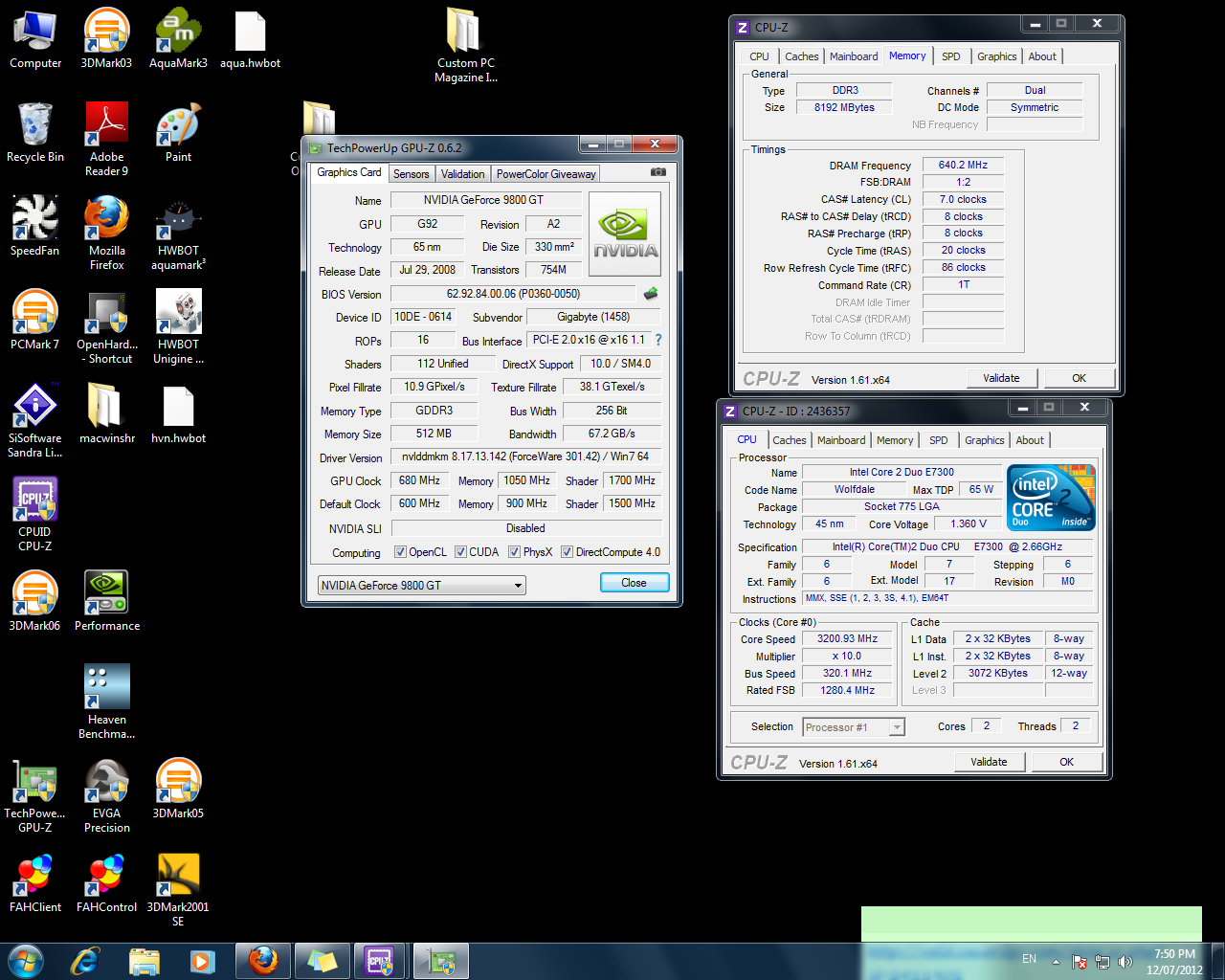Image resolution: width=1225 pixels, height=980 pixels.
Task: Click the GPU-Z screenshot camera icon
Action: (658, 172)
